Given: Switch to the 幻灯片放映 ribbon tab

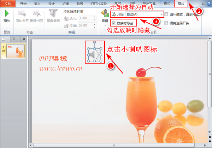Looking at the screenshot, I should point(99,4).
